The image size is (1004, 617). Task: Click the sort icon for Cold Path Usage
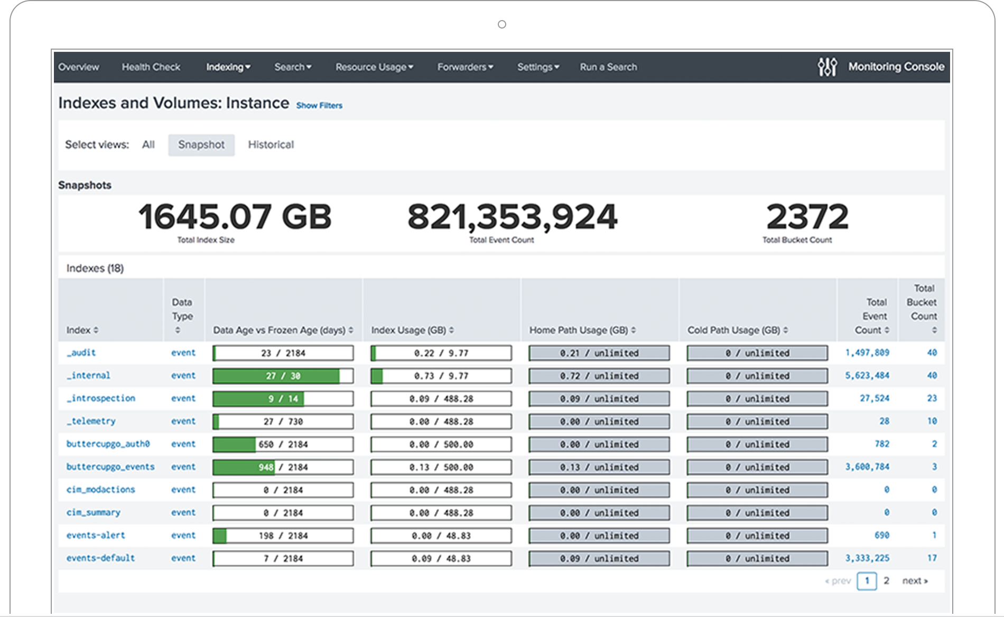[787, 330]
